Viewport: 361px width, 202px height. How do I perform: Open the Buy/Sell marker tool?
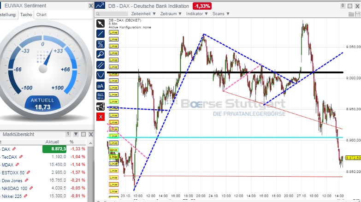pyautogui.click(x=101, y=96)
